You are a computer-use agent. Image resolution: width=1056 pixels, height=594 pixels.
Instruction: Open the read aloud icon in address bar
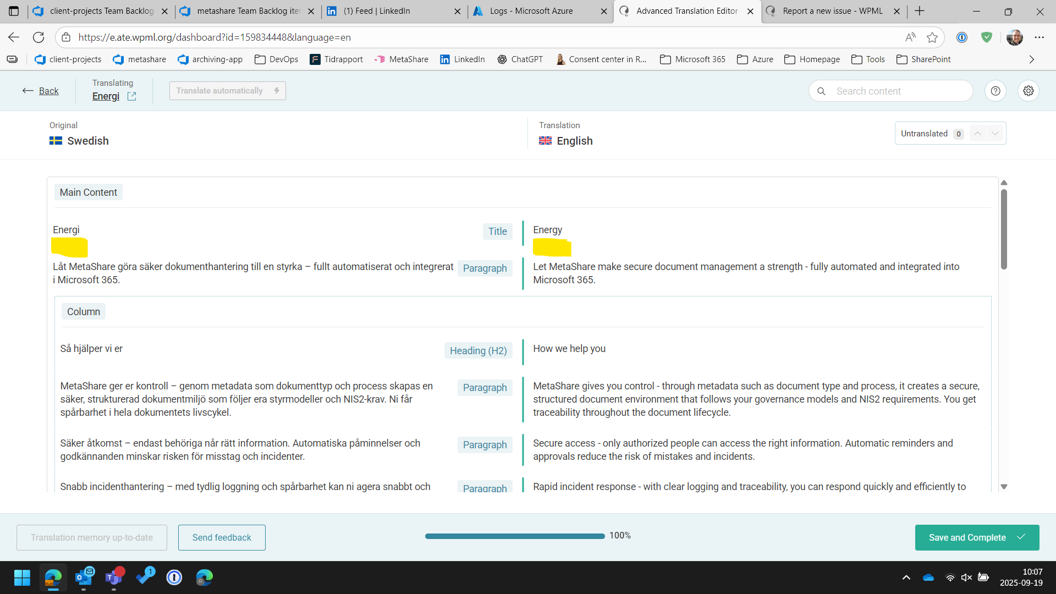pyautogui.click(x=910, y=37)
